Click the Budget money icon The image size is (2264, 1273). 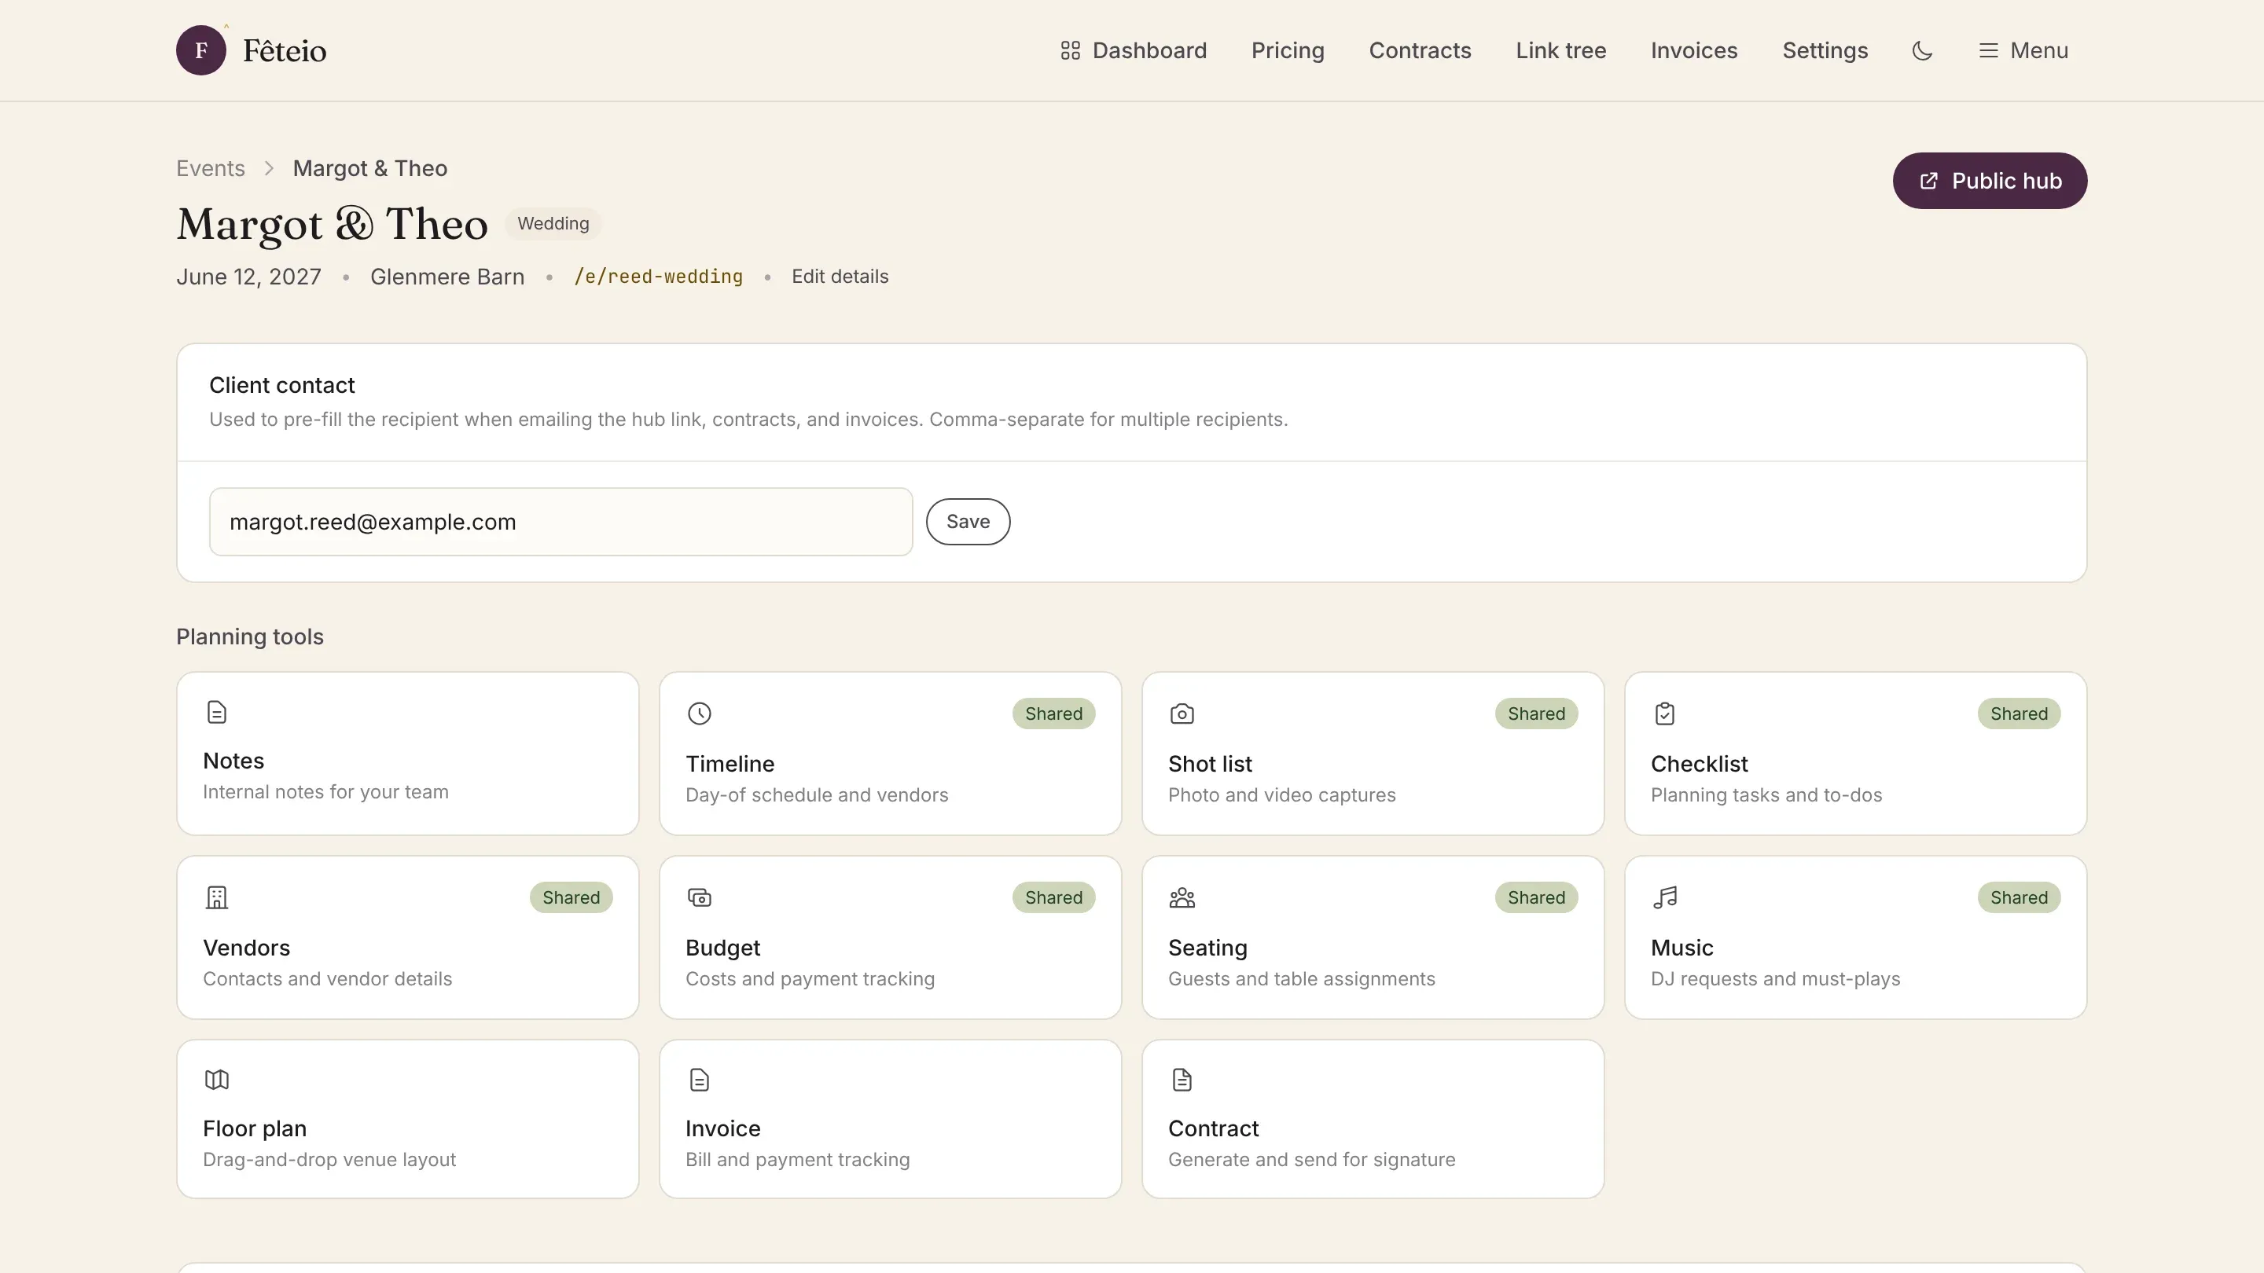(x=699, y=897)
